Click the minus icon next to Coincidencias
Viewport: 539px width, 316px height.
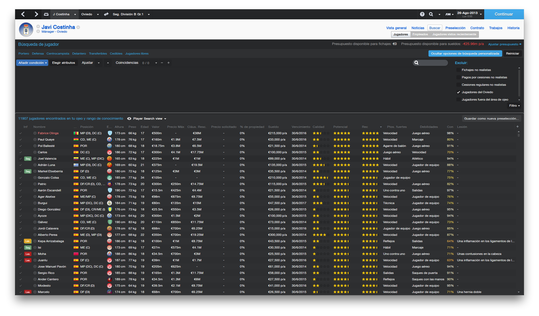(162, 63)
